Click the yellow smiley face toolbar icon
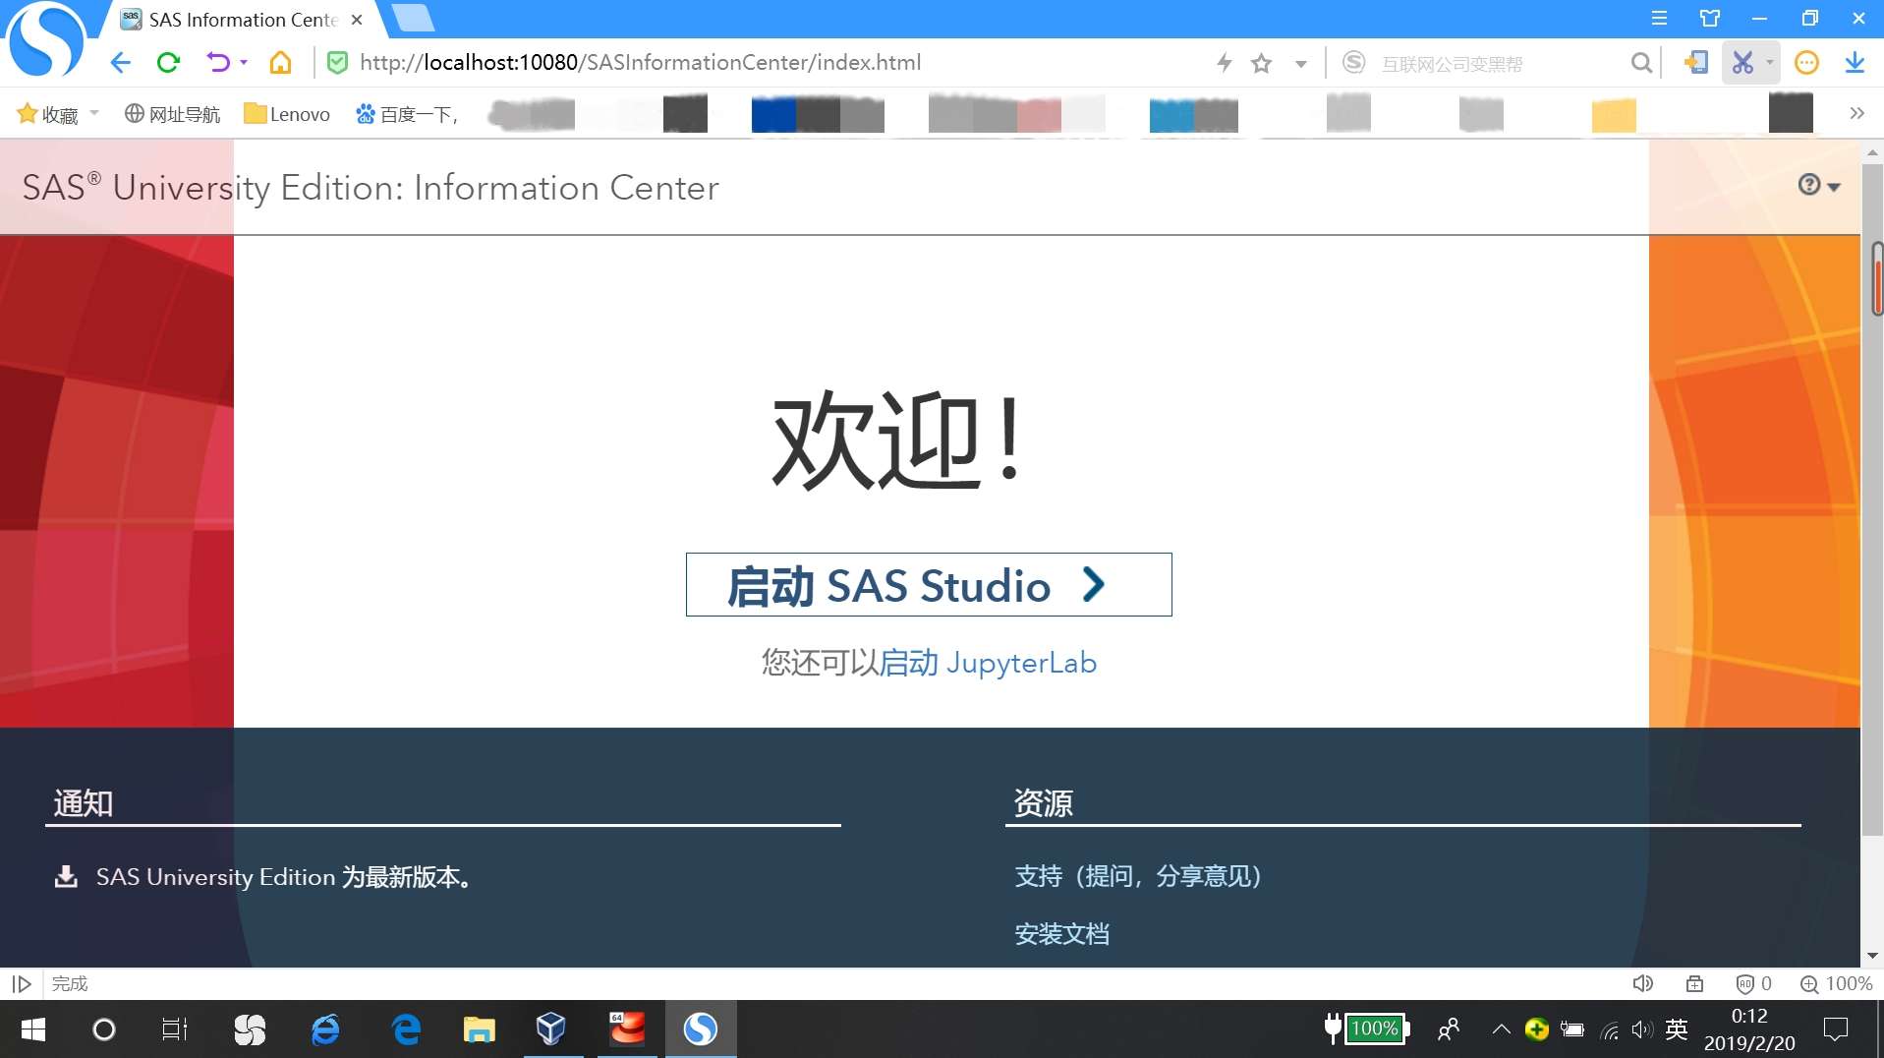1884x1058 pixels. tap(1806, 63)
